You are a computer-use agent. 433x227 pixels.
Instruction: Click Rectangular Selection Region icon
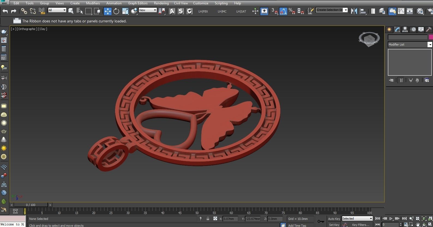88,11
